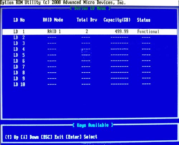This screenshot has width=179, height=145.
Task: Select the LD 7 logical drive
Action: click(89, 67)
